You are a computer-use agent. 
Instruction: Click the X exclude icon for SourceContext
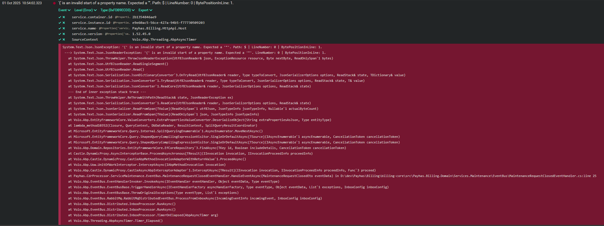(x=64, y=39)
